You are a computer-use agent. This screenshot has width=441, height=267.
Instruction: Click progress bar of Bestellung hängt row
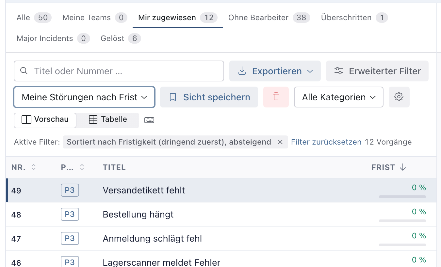(x=402, y=221)
